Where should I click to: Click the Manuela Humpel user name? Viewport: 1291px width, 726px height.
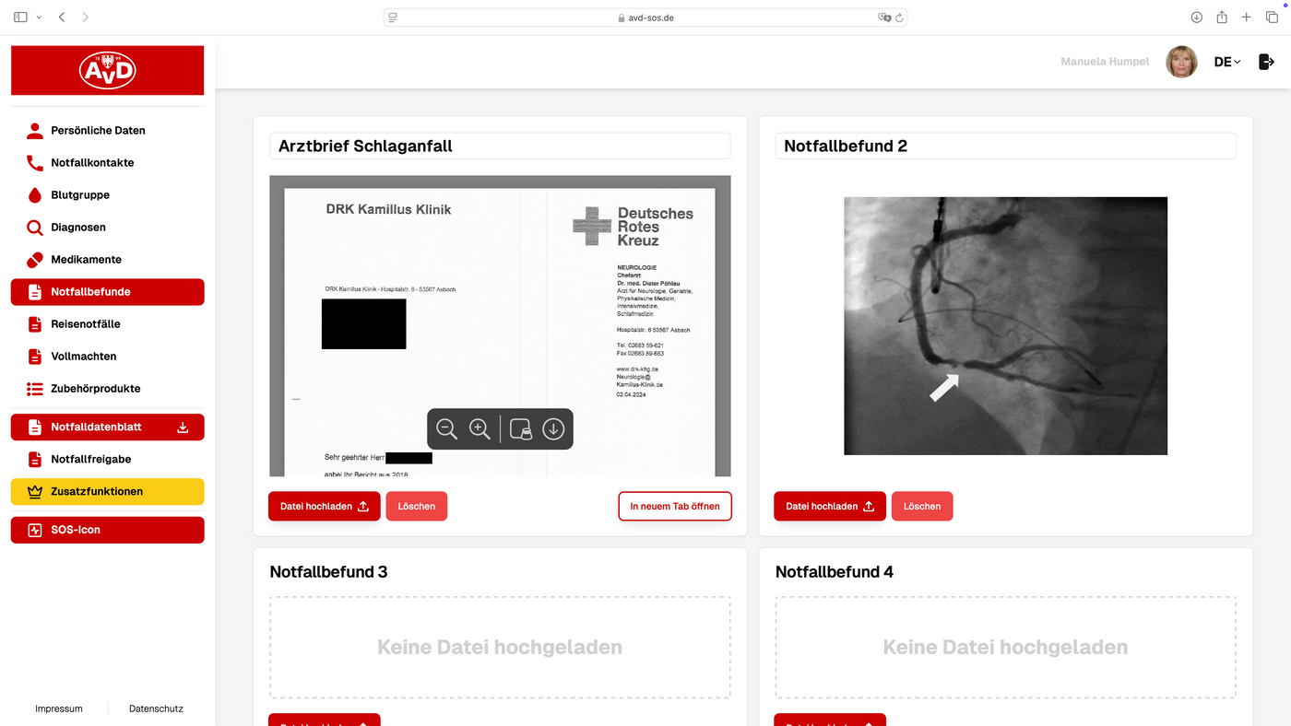(x=1105, y=62)
